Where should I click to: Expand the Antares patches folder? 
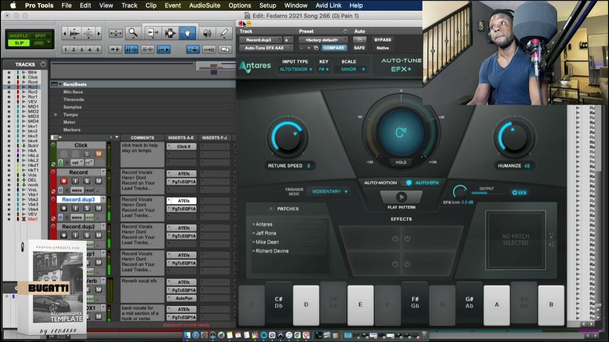click(x=254, y=224)
